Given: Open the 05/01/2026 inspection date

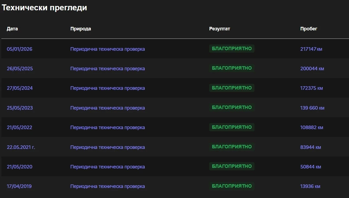Looking at the screenshot, I should pos(20,49).
